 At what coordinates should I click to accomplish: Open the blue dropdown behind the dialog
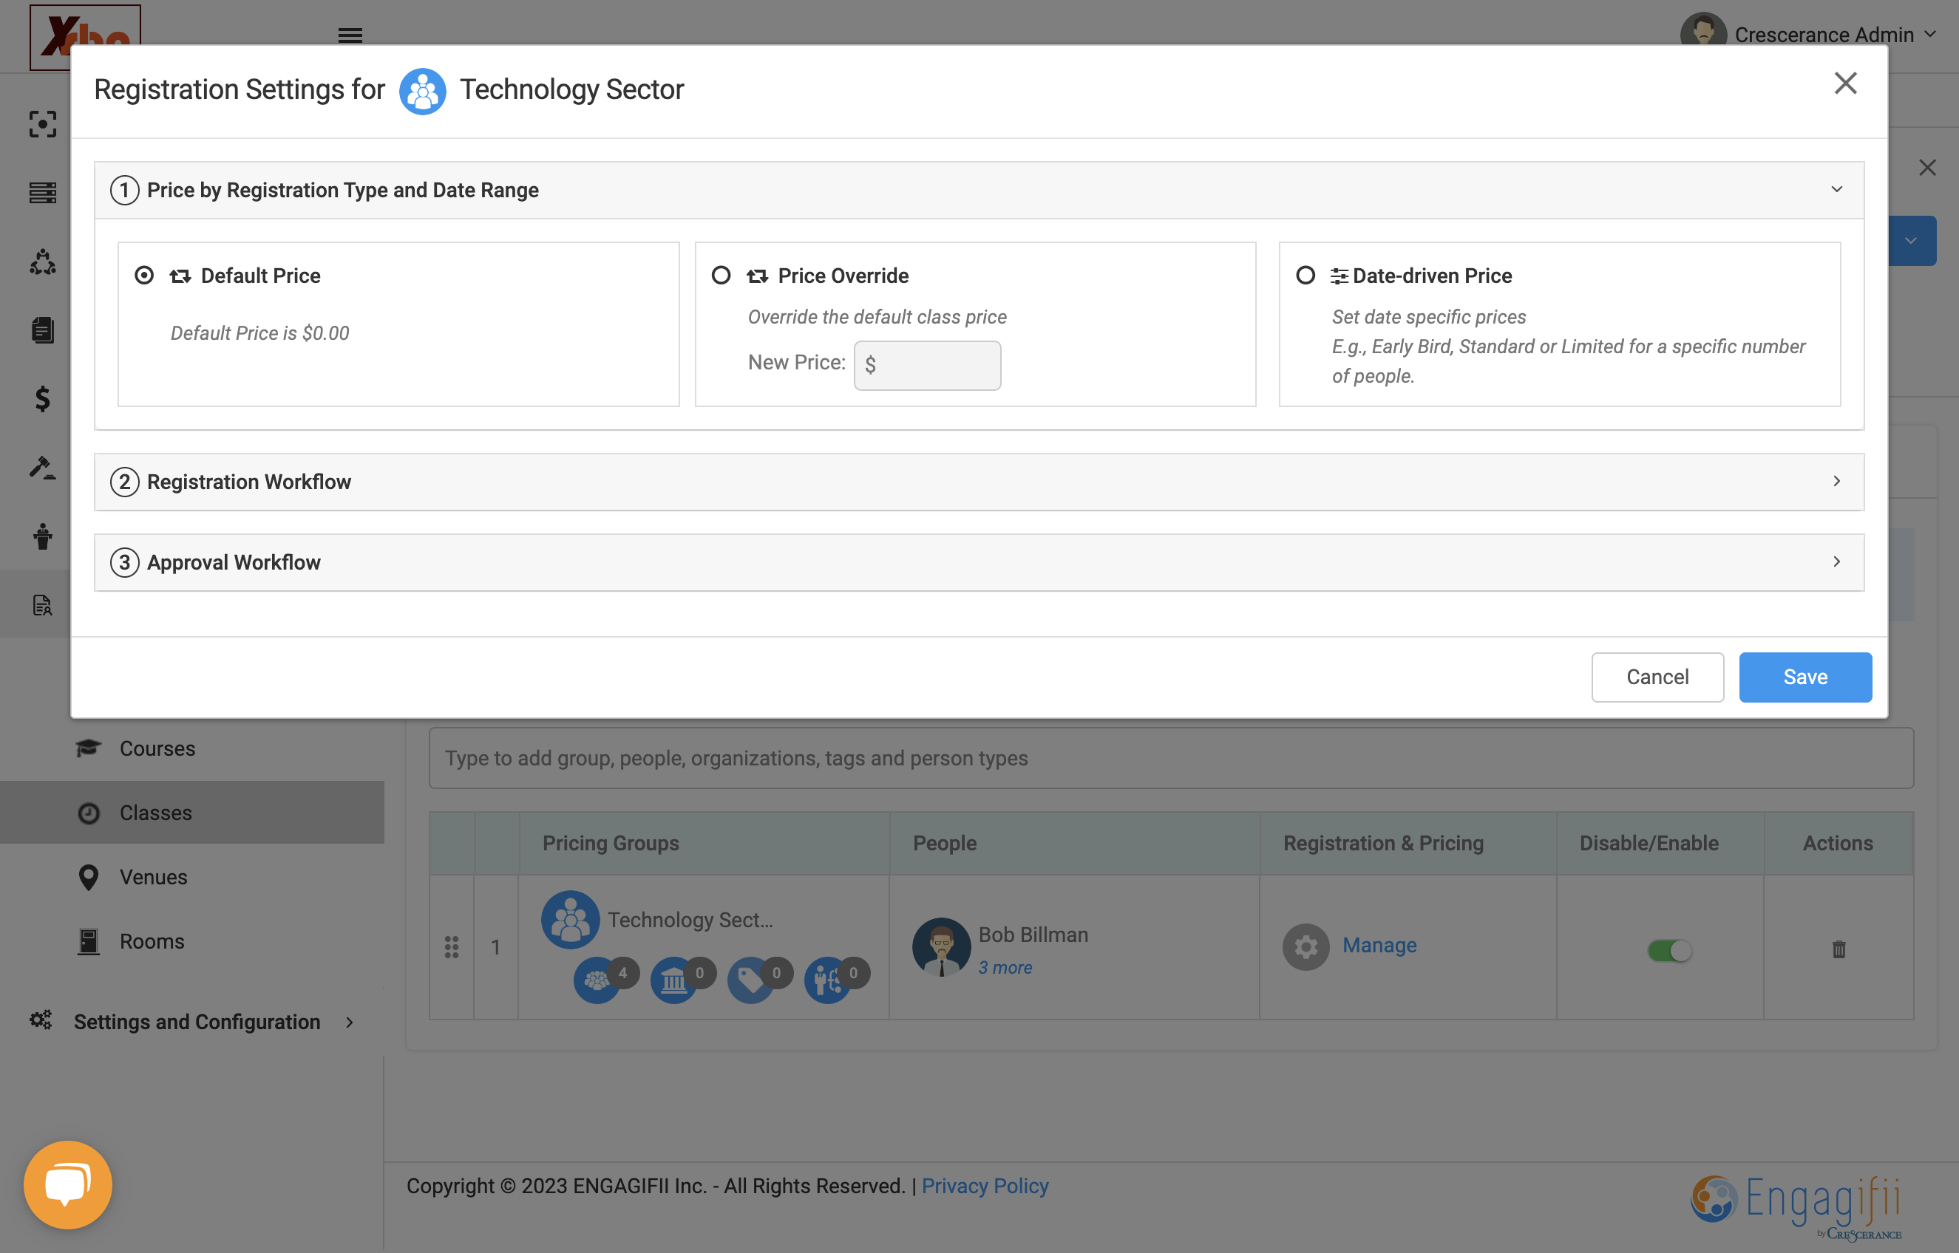click(1911, 241)
